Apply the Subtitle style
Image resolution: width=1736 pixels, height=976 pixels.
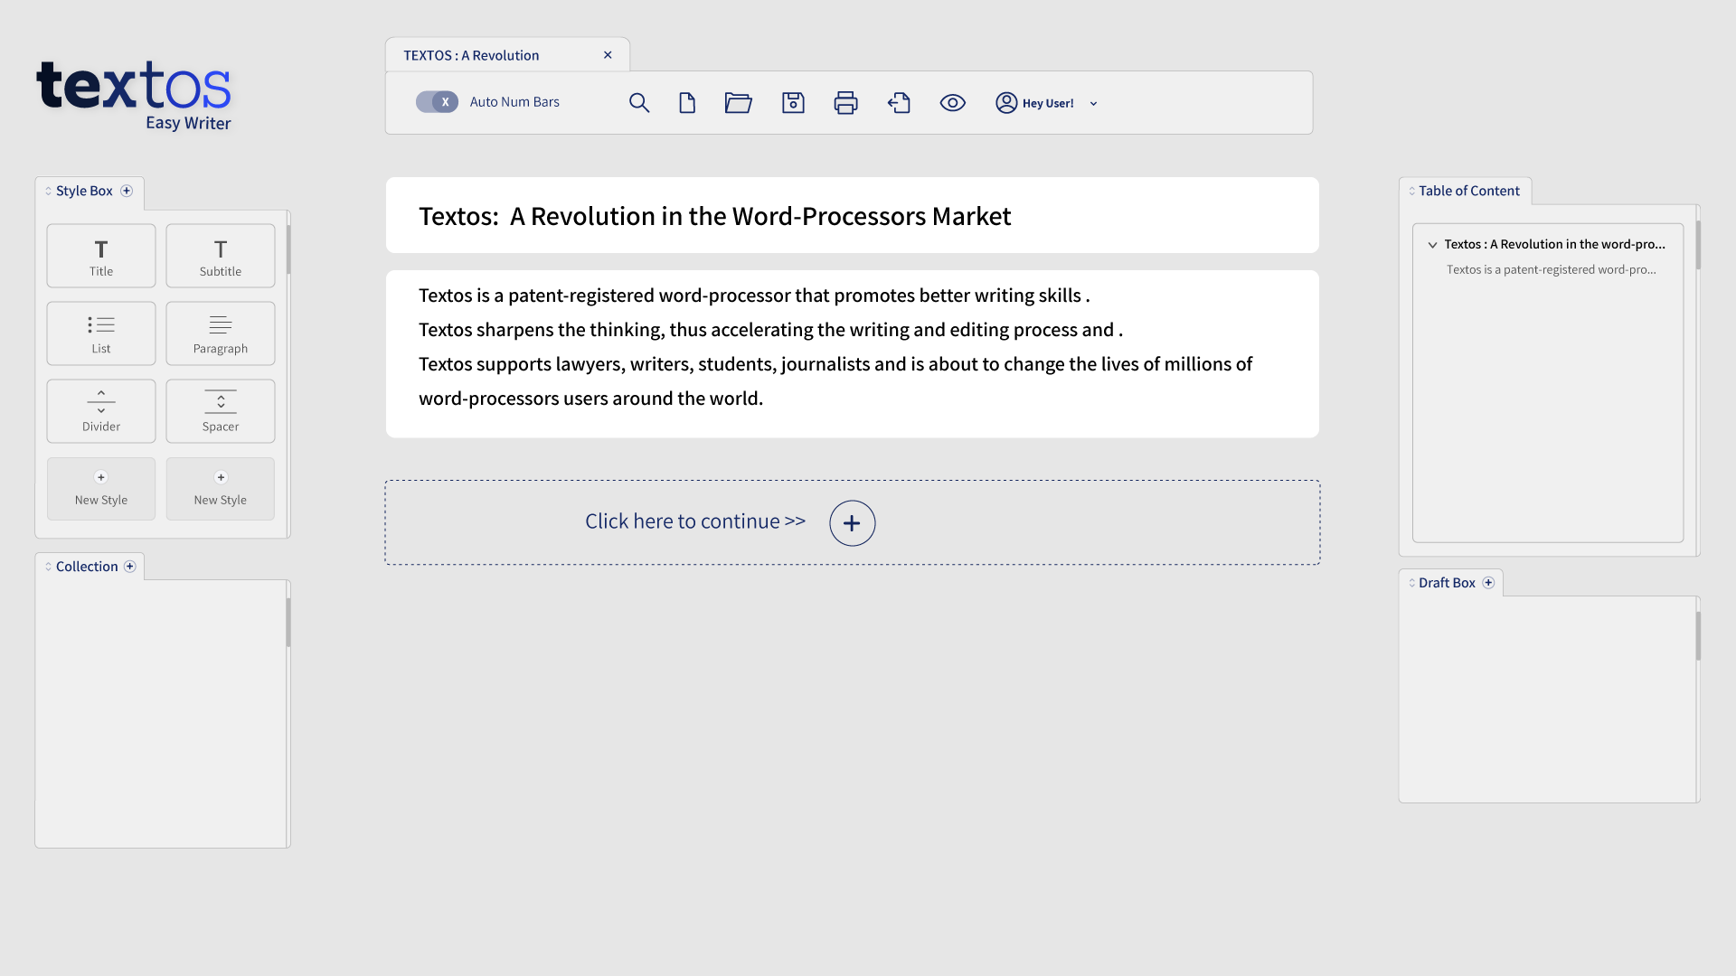click(x=221, y=256)
